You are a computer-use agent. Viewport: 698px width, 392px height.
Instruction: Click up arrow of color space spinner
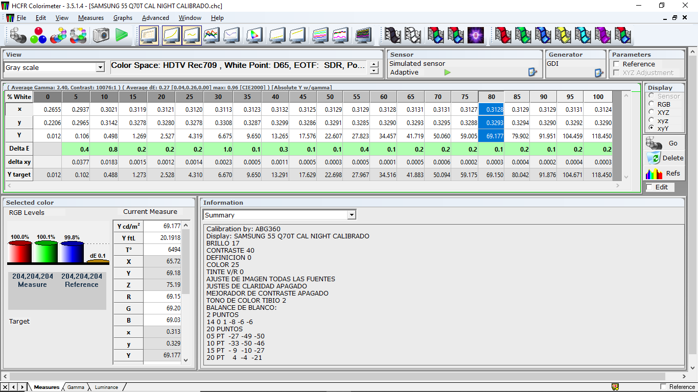tap(375, 64)
